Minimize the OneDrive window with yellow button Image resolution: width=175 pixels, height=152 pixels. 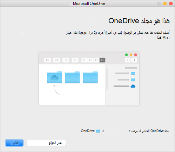tap(165, 4)
